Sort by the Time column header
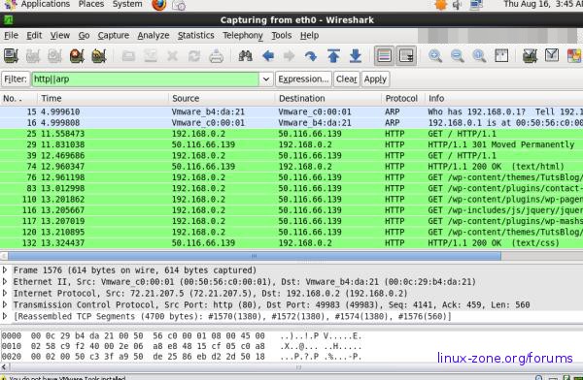 coord(103,98)
